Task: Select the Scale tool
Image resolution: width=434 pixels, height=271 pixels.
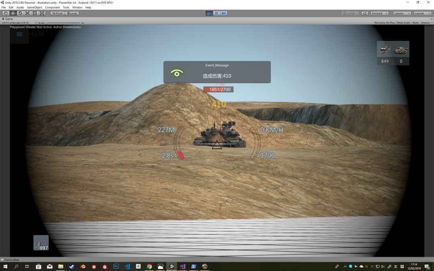Action: (x=27, y=13)
